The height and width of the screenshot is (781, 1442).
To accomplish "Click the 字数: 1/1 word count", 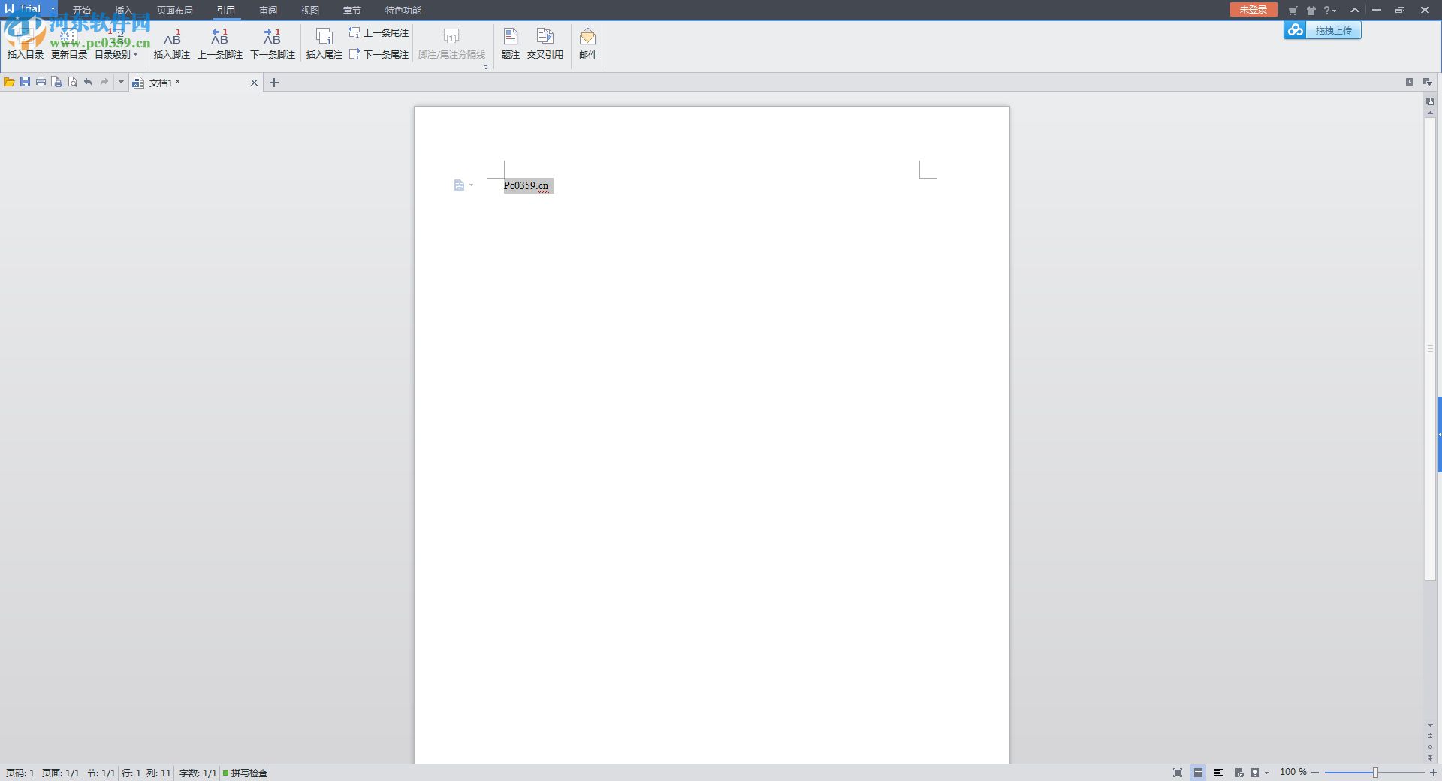I will pyautogui.click(x=198, y=773).
